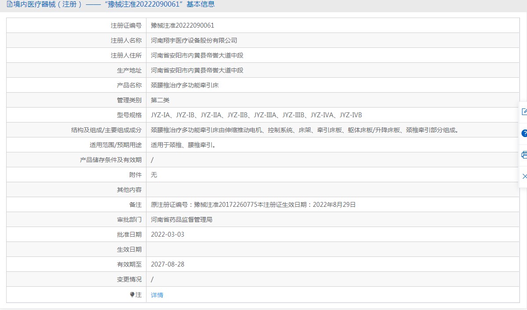The height and width of the screenshot is (310, 527).
Task: Click the structure description mentioning 伸缩推动电机
Action: (x=305, y=130)
